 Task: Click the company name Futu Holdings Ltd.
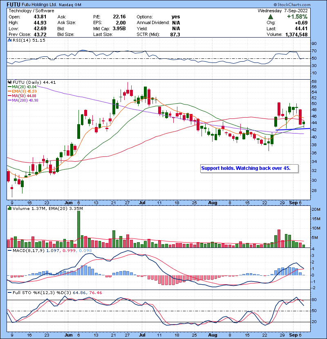39,4
